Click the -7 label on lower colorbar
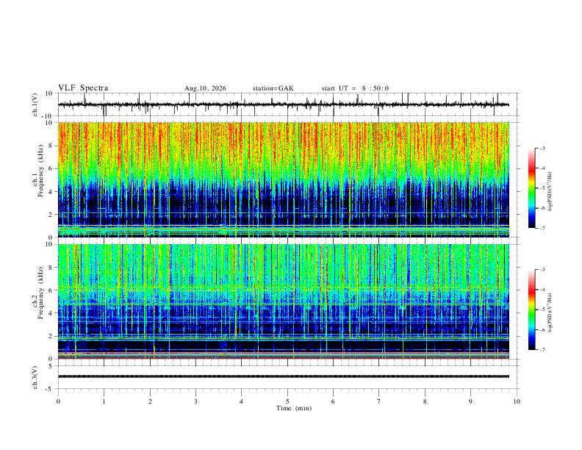Viewport: 582px width, 450px height. click(x=542, y=350)
